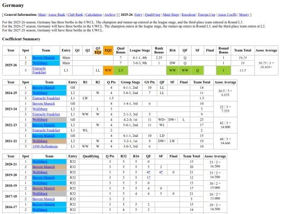Select the '2.25' Rank Bonus cell
Image resolution: width=285 pixels, height=214 pixels.
click(159, 58)
